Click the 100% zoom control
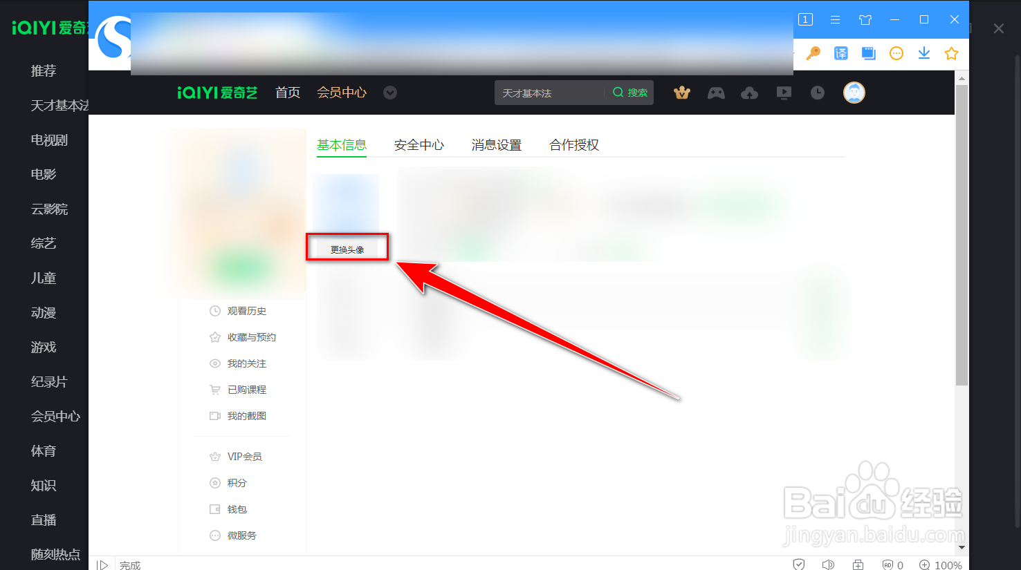1021x570 pixels. (x=941, y=564)
